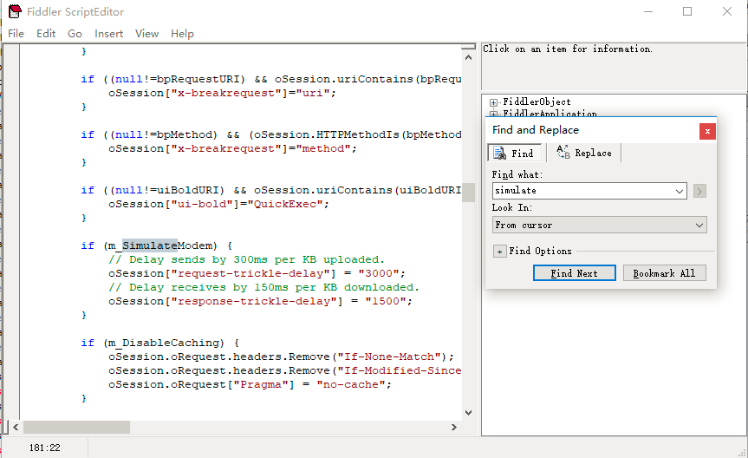Screen dimensions: 748x458
Task: Click the comment about 300ms delay
Action: (x=246, y=259)
